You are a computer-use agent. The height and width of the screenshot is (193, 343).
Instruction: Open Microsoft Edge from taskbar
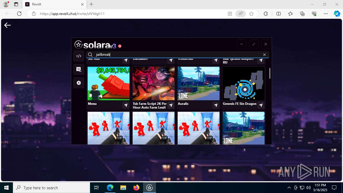(x=110, y=188)
